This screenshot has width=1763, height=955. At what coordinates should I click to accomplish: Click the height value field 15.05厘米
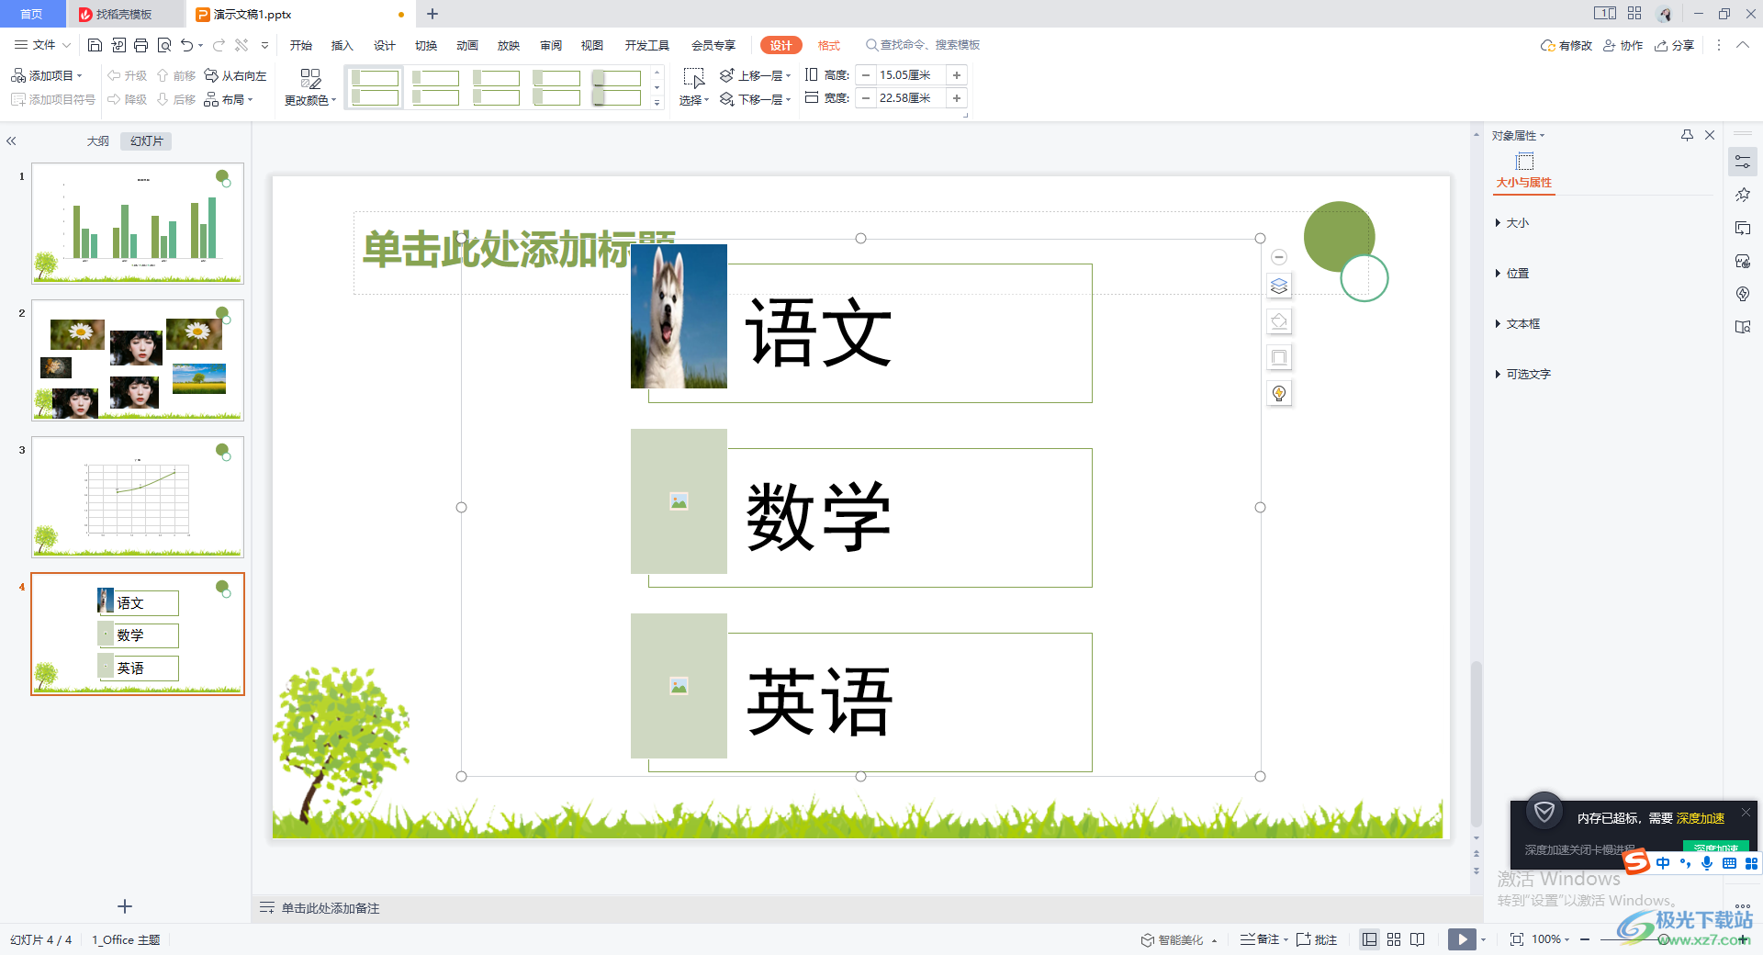(x=910, y=75)
